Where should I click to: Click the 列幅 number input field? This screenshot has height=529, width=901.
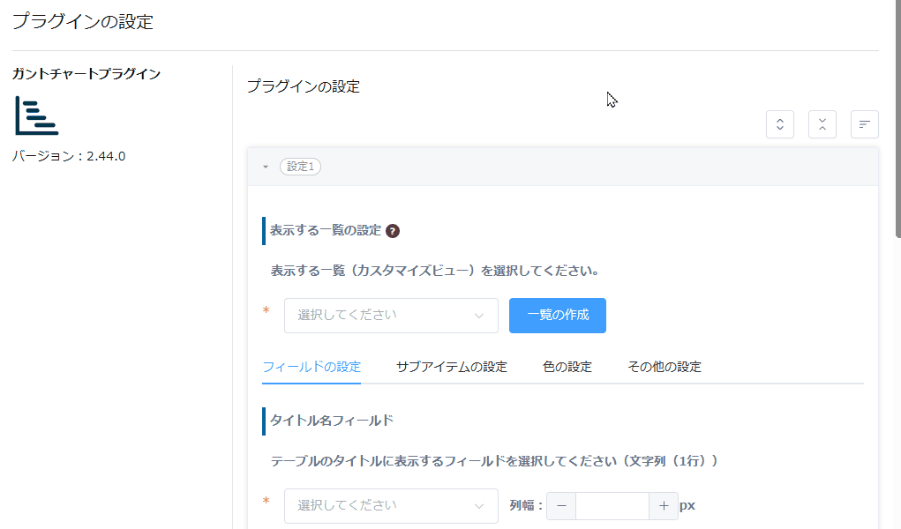(x=612, y=506)
